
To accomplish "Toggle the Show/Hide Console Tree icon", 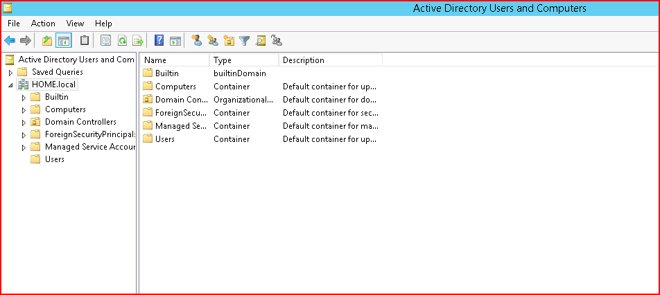I will [64, 41].
